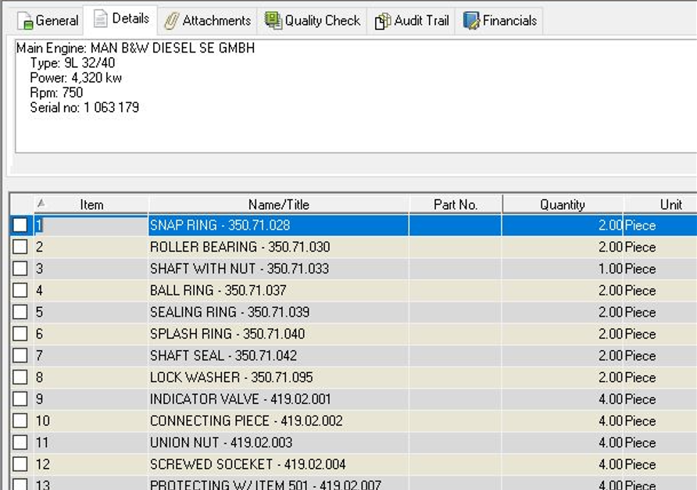Click the Audit Trail tab icon
697x490 pixels.
[383, 21]
